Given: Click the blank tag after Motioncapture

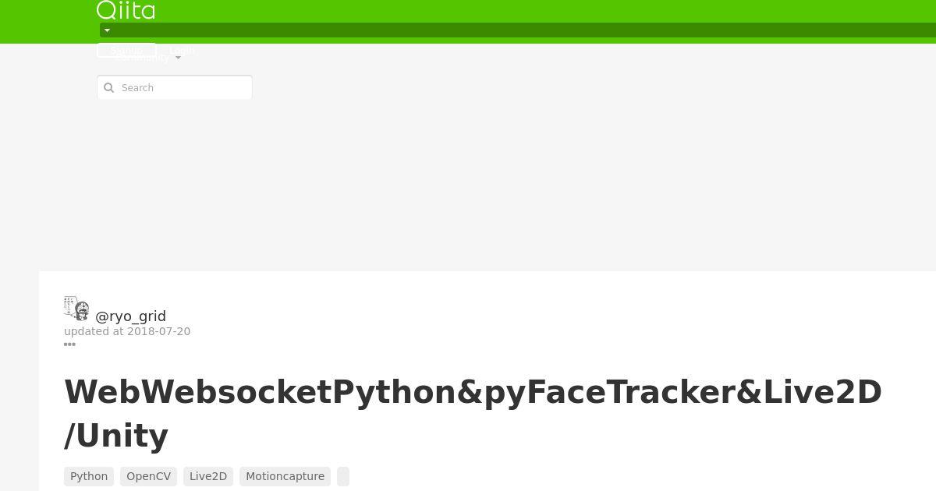Looking at the screenshot, I should pyautogui.click(x=343, y=476).
